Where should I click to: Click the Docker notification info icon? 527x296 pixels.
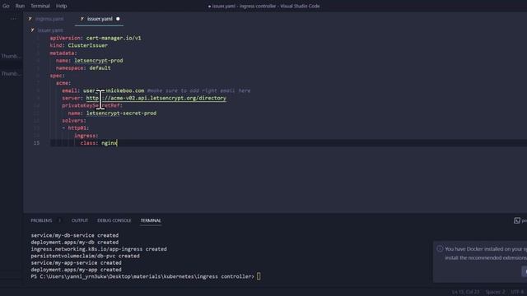(x=440, y=249)
